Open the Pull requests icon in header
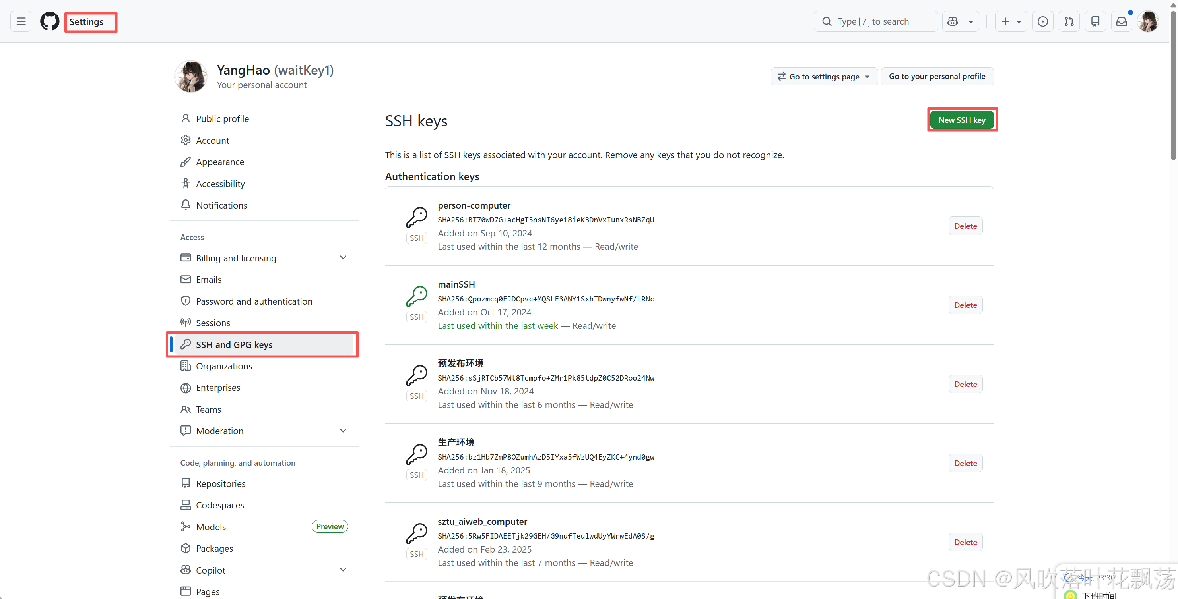 click(1069, 21)
